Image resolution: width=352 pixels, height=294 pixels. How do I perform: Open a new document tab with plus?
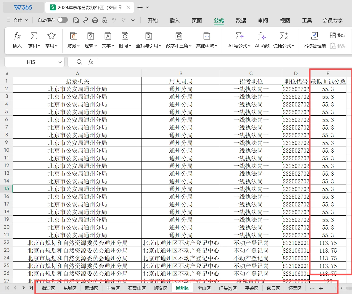click(140, 7)
